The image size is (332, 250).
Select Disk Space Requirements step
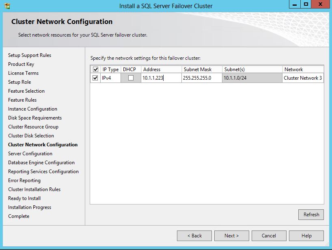tap(35, 118)
